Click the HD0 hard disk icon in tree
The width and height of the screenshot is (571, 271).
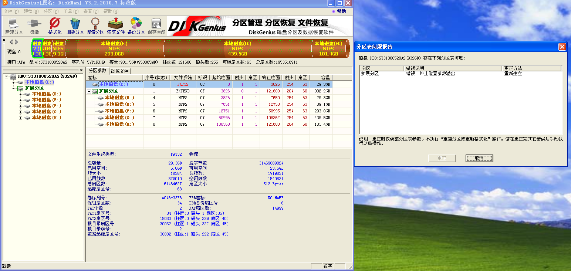(13, 76)
